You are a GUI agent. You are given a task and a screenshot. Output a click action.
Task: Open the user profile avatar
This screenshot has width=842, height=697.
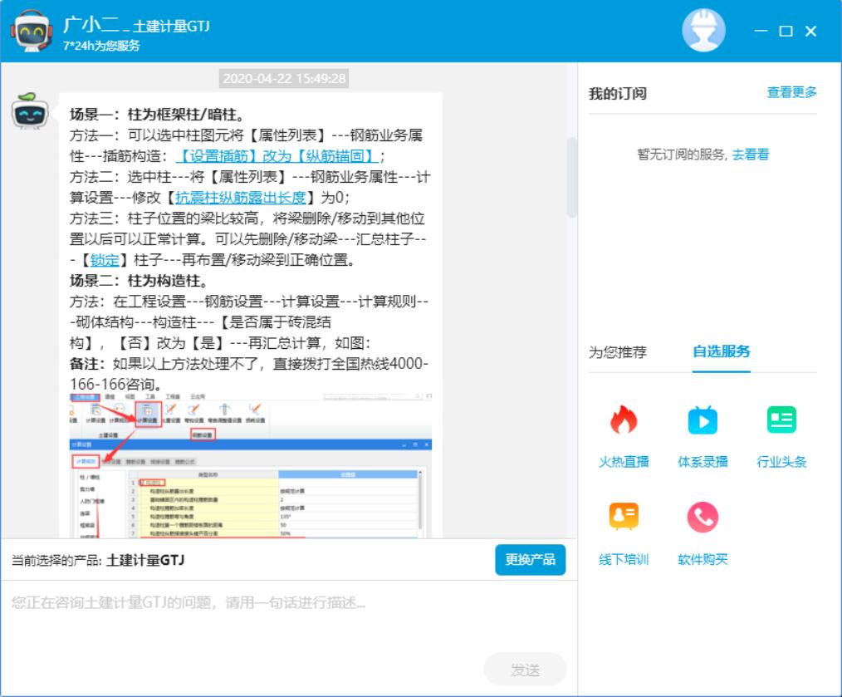(703, 30)
